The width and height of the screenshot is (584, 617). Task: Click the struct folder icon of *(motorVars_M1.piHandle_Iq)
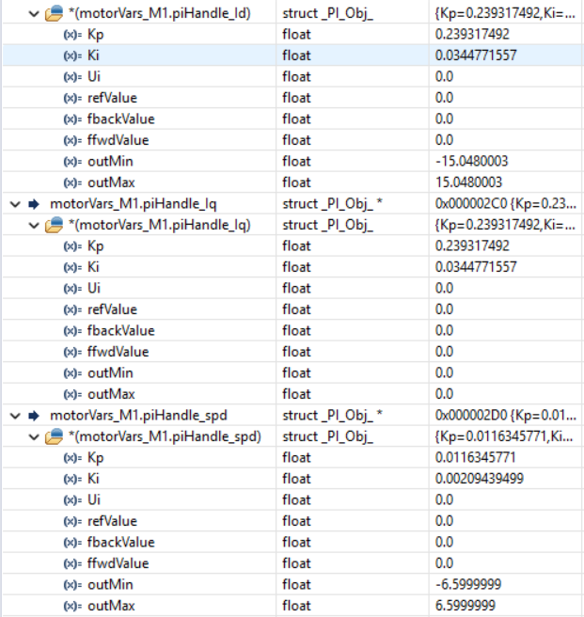coord(54,225)
